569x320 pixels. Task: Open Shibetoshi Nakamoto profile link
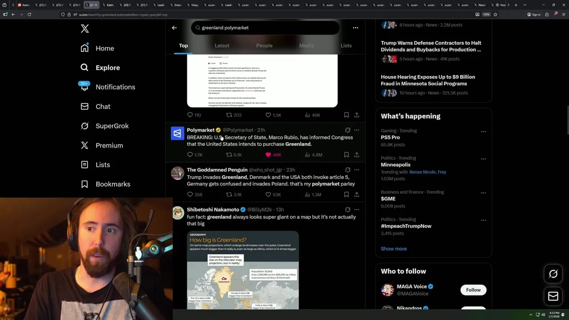coord(213,209)
